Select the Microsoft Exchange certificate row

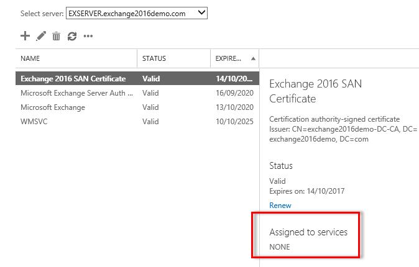[x=137, y=107]
